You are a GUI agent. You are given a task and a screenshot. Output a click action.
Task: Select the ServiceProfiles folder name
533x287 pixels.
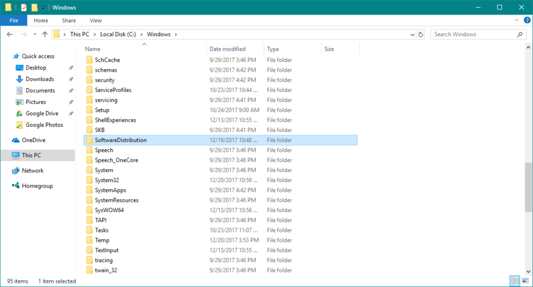(x=113, y=90)
